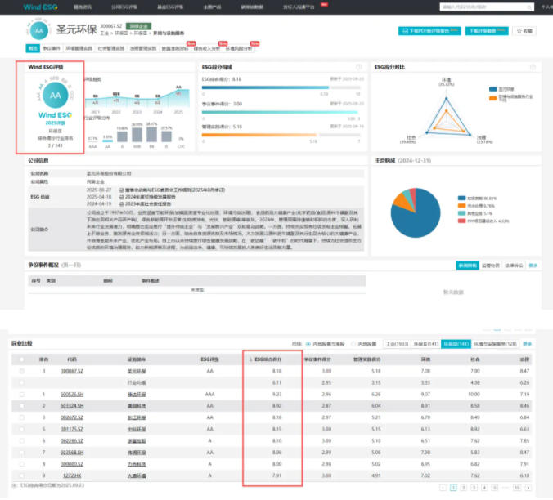Check the box for 600526.SH row

22,394
